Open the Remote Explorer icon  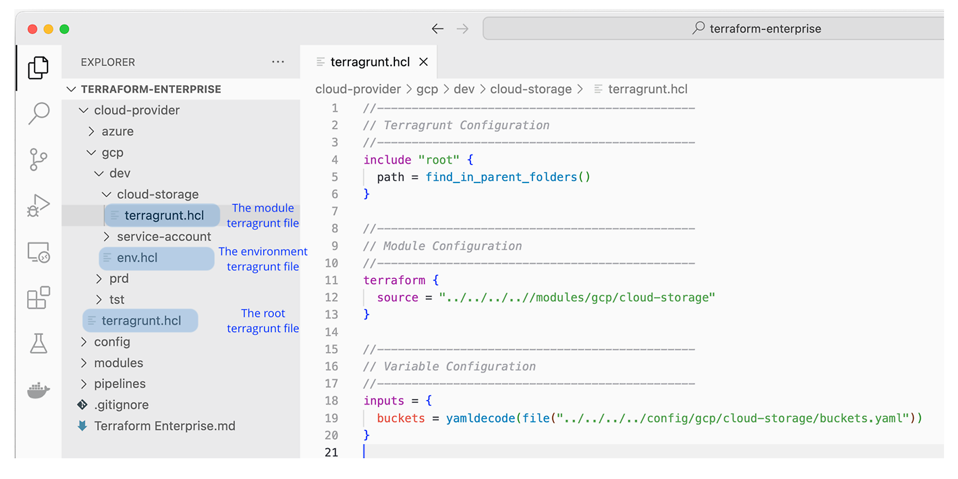point(38,252)
